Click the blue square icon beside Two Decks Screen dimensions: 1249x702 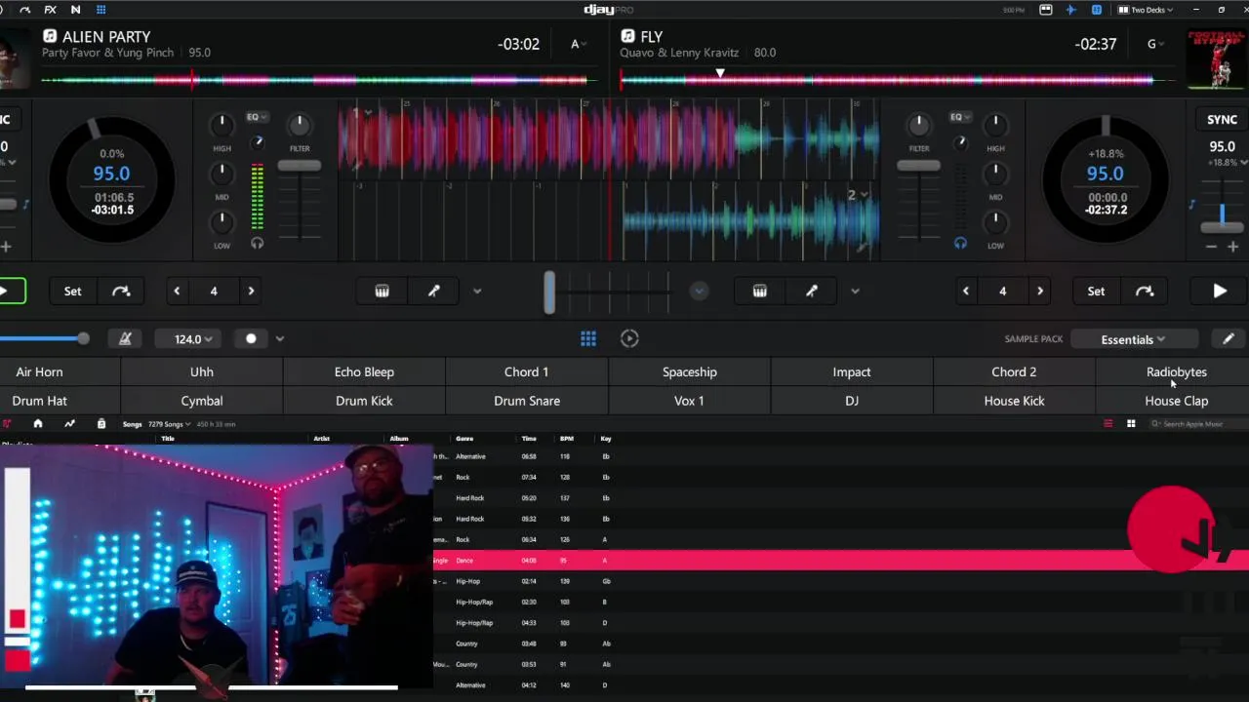coord(1097,10)
